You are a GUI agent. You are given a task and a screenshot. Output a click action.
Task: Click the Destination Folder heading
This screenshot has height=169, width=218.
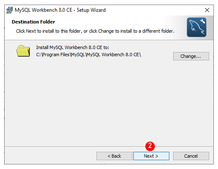[x=34, y=22]
